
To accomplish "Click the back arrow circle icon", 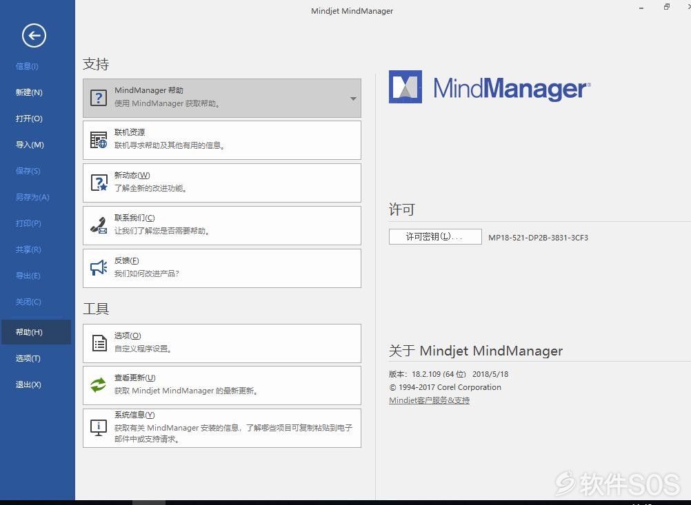I will click(34, 35).
